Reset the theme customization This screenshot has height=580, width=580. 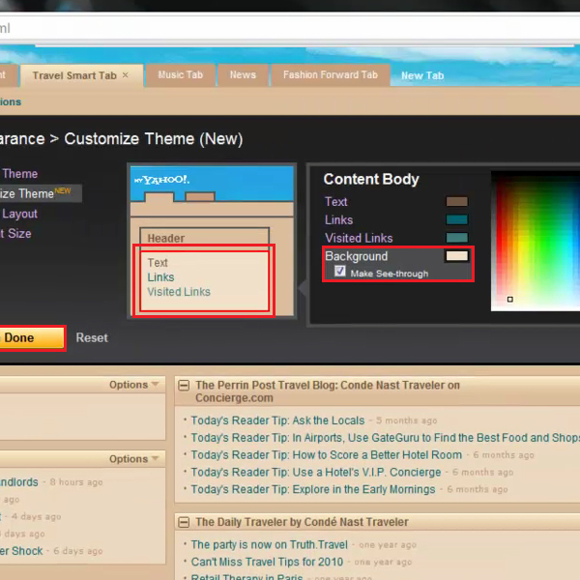click(92, 337)
